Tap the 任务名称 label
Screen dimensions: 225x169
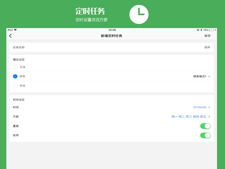[19, 47]
